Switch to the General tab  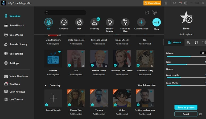coord(175,42)
